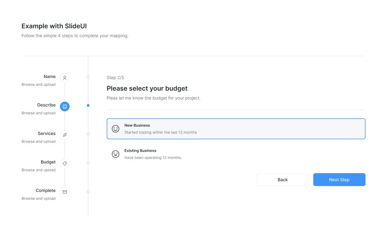
Task: Click the Existing Business laughing face icon
Action: [x=116, y=154]
